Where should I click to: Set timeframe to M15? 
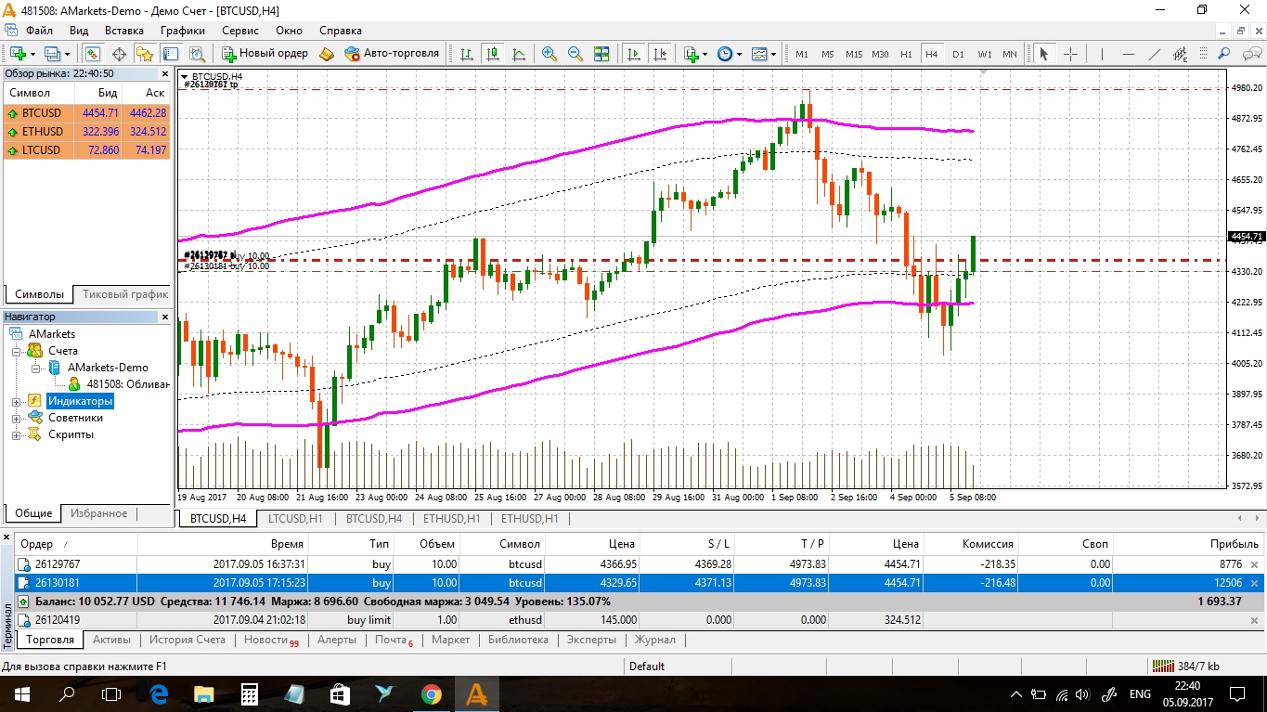[854, 54]
